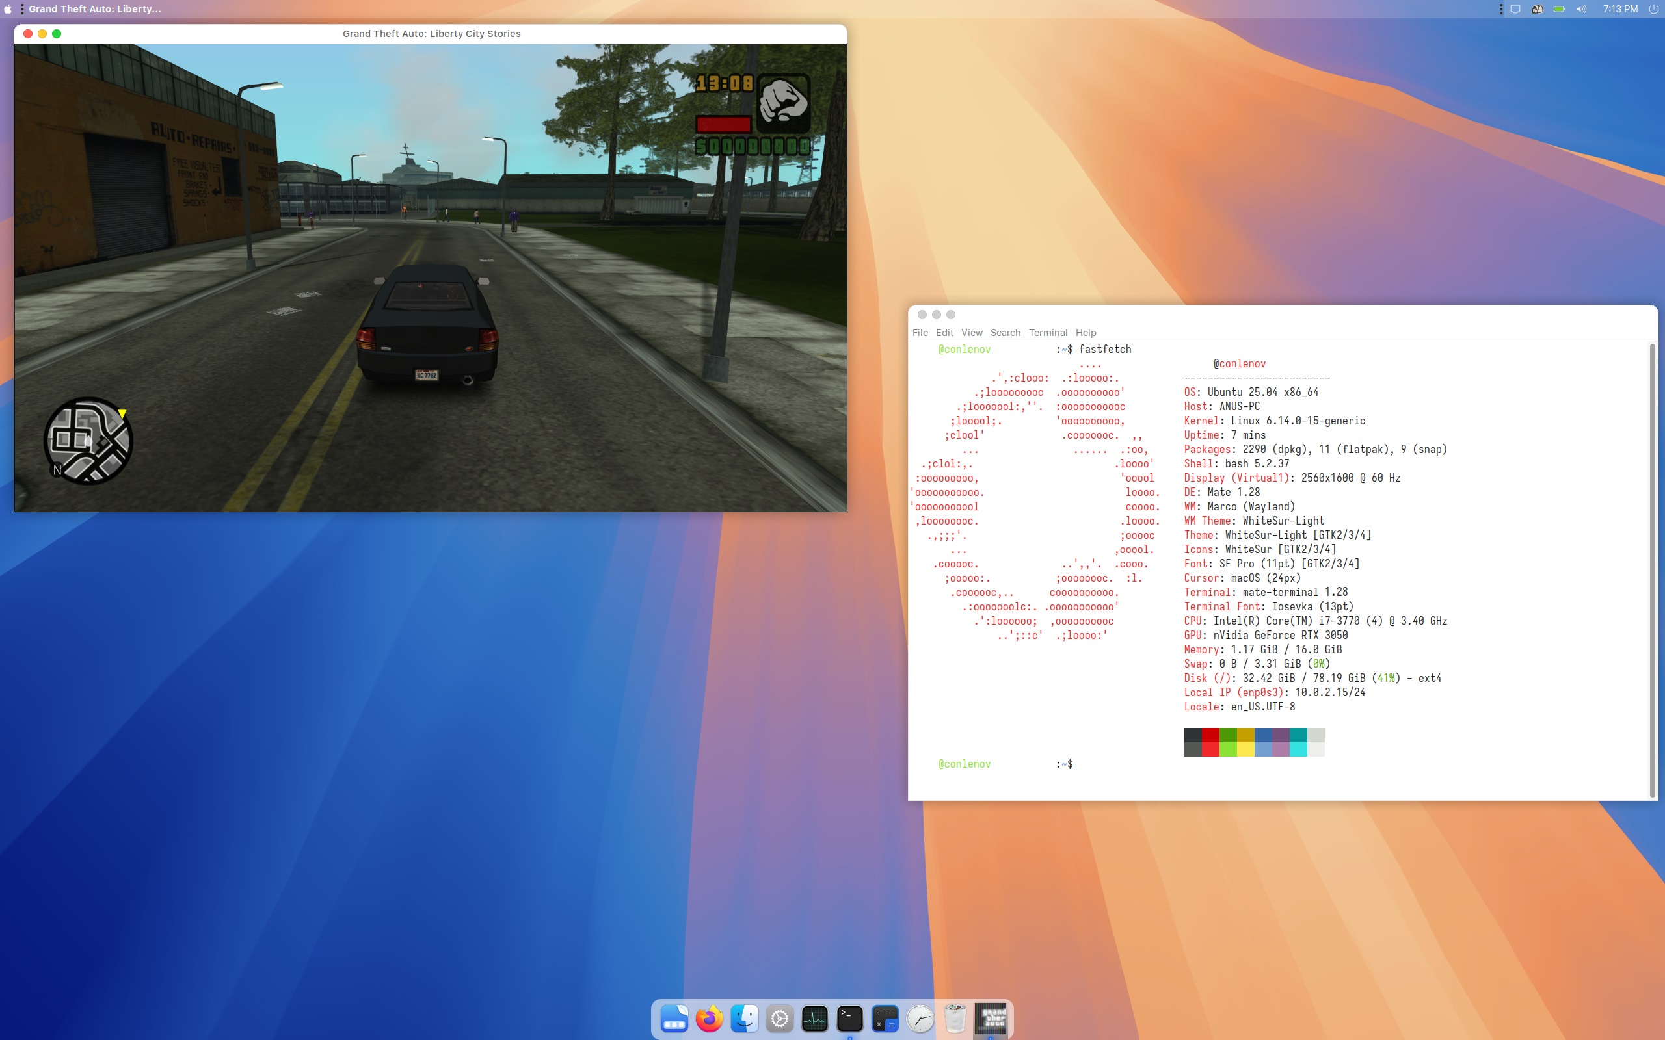Image resolution: width=1665 pixels, height=1040 pixels.
Task: Click the red health bar in game HUD
Action: [723, 125]
